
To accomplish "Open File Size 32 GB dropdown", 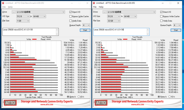I will pos(114,21).
